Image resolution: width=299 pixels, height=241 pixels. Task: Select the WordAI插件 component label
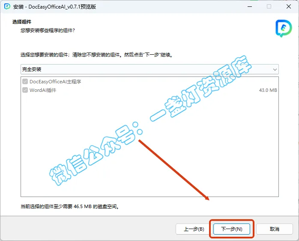(x=43, y=90)
